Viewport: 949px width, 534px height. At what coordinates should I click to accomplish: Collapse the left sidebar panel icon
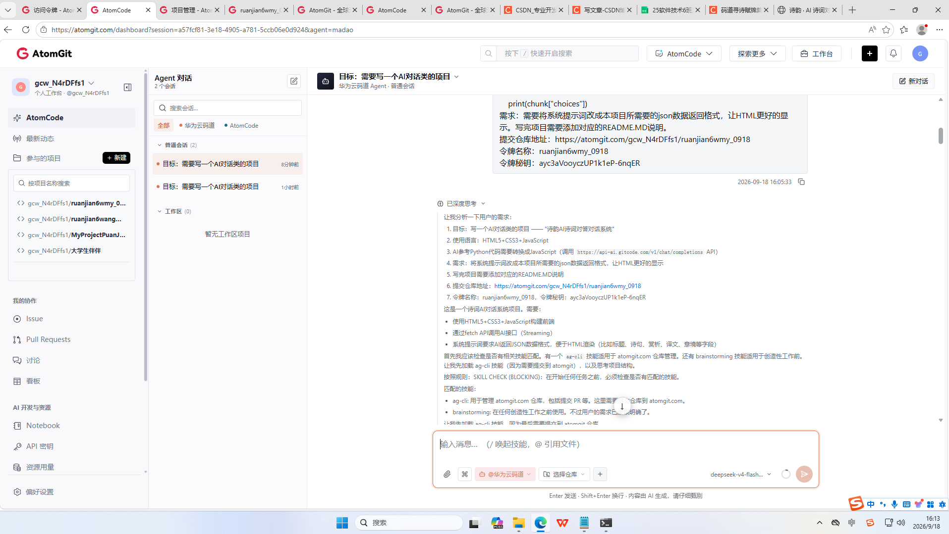click(127, 88)
